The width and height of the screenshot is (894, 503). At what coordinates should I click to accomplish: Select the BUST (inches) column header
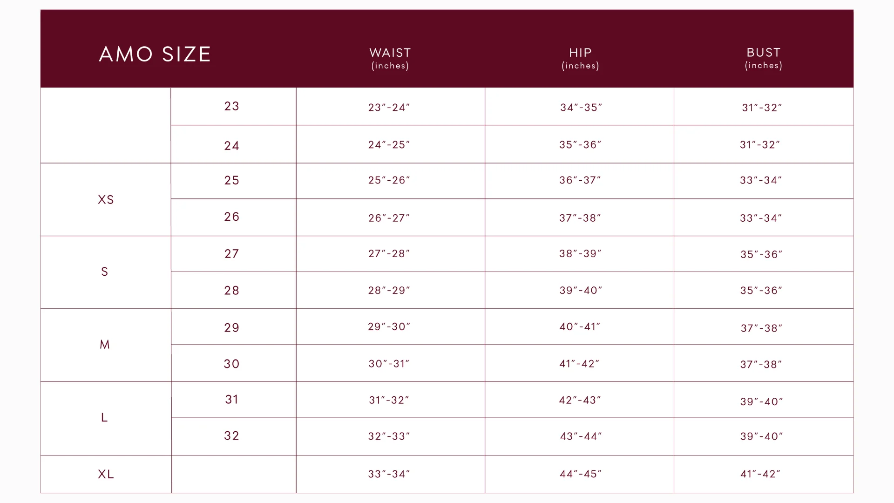pos(764,58)
